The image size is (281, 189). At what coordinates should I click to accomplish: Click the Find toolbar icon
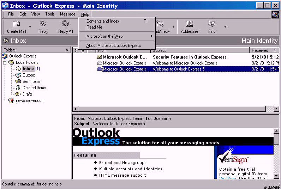[x=212, y=24]
